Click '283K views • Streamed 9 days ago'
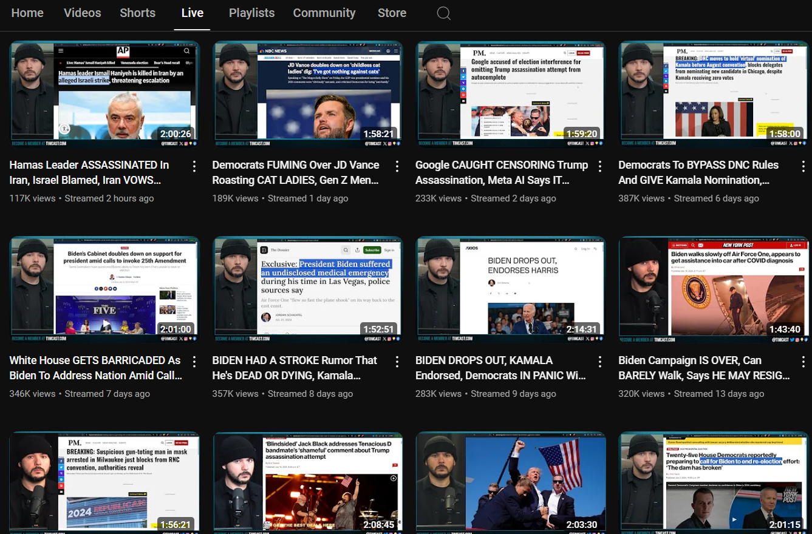Screen dimensions: 812x534 point(486,394)
